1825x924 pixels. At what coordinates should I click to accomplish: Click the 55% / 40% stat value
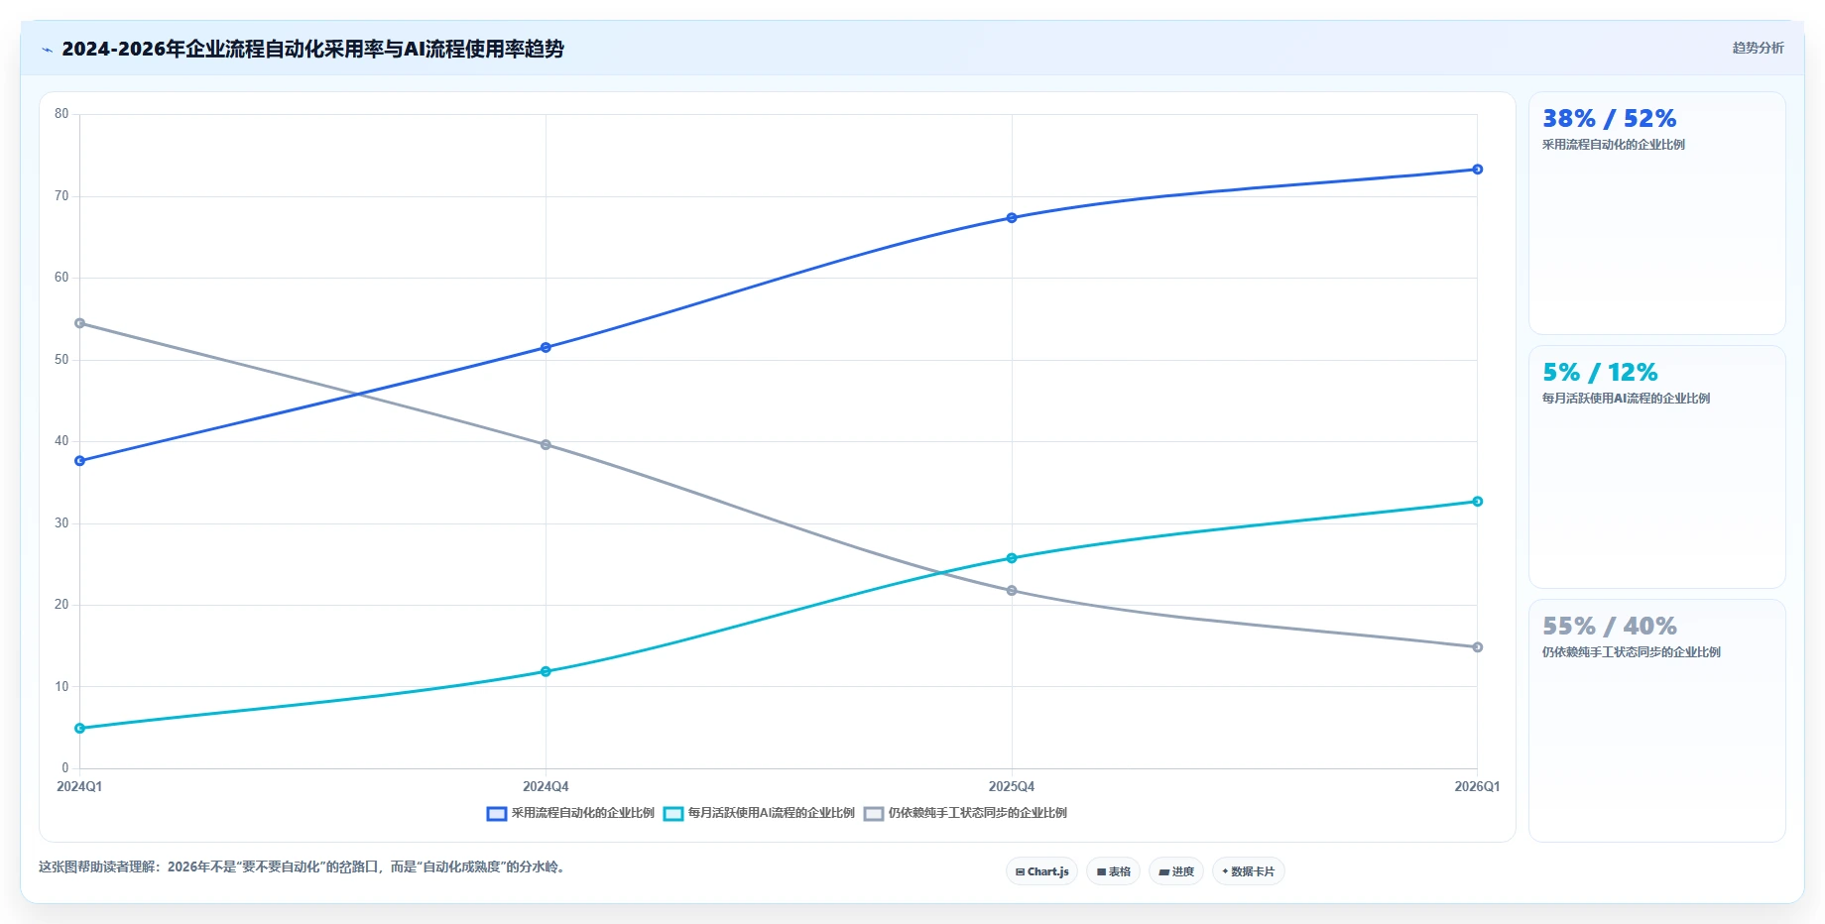(x=1609, y=627)
